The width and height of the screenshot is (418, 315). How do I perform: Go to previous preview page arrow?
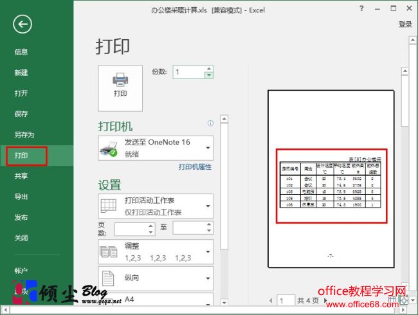[271, 301]
